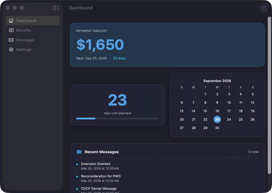Select the highlighted September 23 date

click(217, 119)
